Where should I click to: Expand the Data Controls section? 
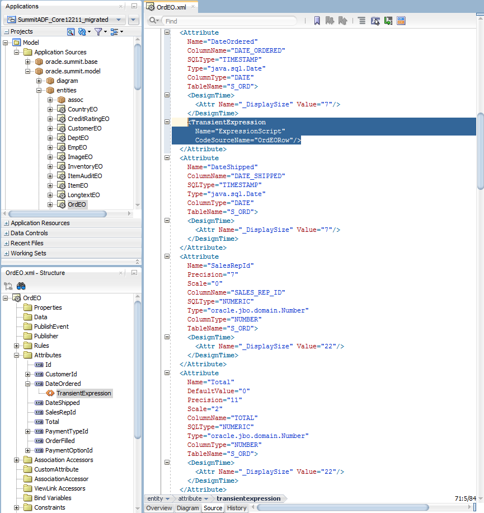coord(6,234)
